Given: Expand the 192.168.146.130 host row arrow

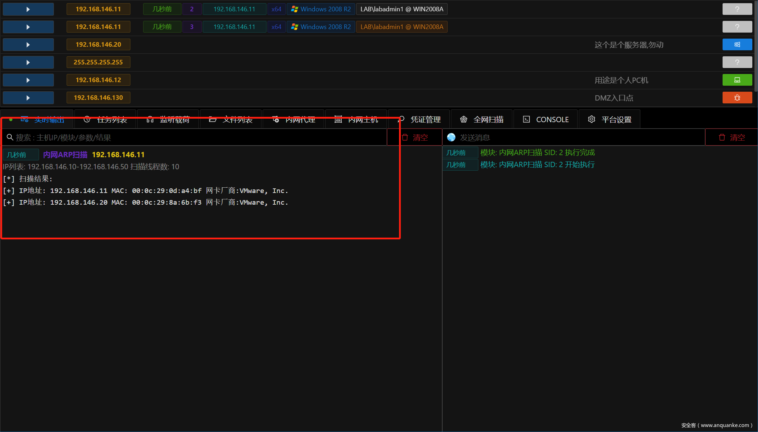Looking at the screenshot, I should [x=28, y=98].
